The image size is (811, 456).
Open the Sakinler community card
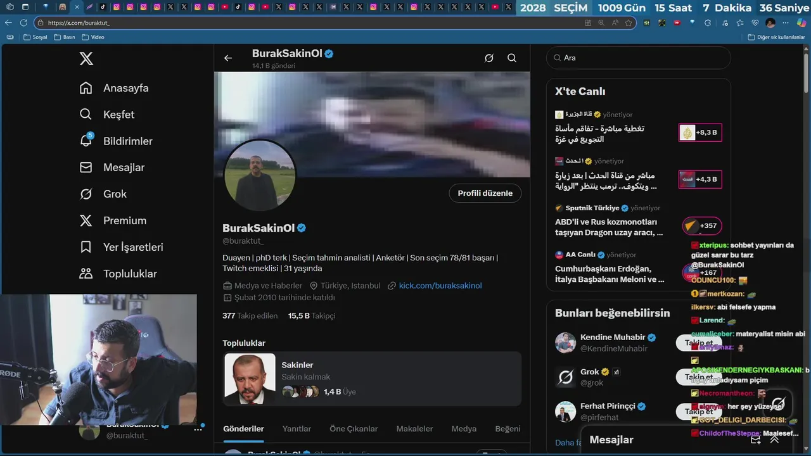point(372,379)
